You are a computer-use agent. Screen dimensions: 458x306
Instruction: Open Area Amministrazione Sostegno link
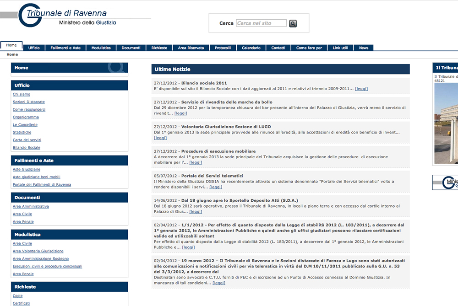pos(41,258)
